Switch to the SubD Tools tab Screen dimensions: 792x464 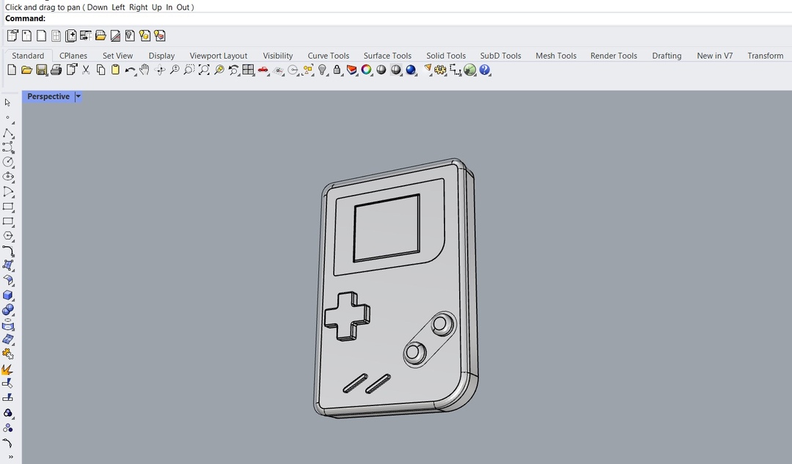point(501,56)
